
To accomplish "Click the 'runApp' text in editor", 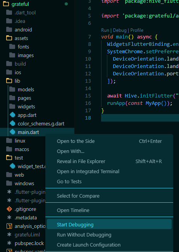I will pos(116,103).
